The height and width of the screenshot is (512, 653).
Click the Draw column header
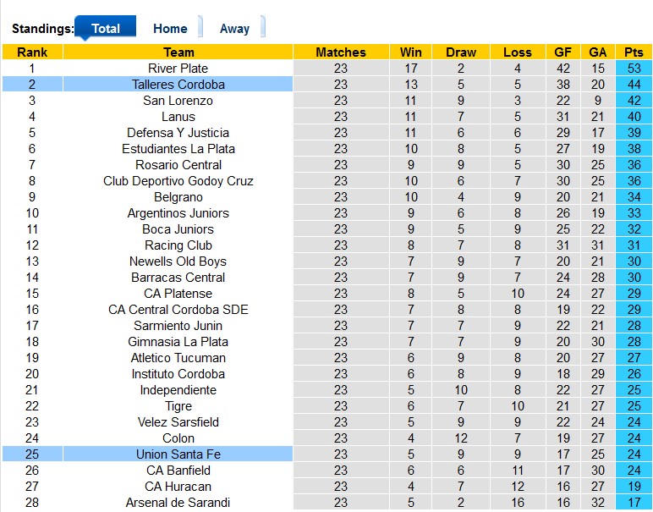click(461, 52)
